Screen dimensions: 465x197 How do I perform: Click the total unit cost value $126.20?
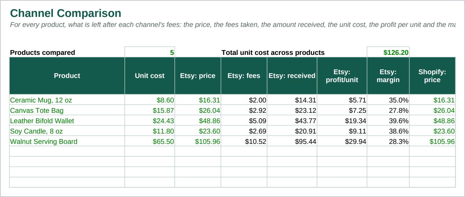tap(388, 52)
